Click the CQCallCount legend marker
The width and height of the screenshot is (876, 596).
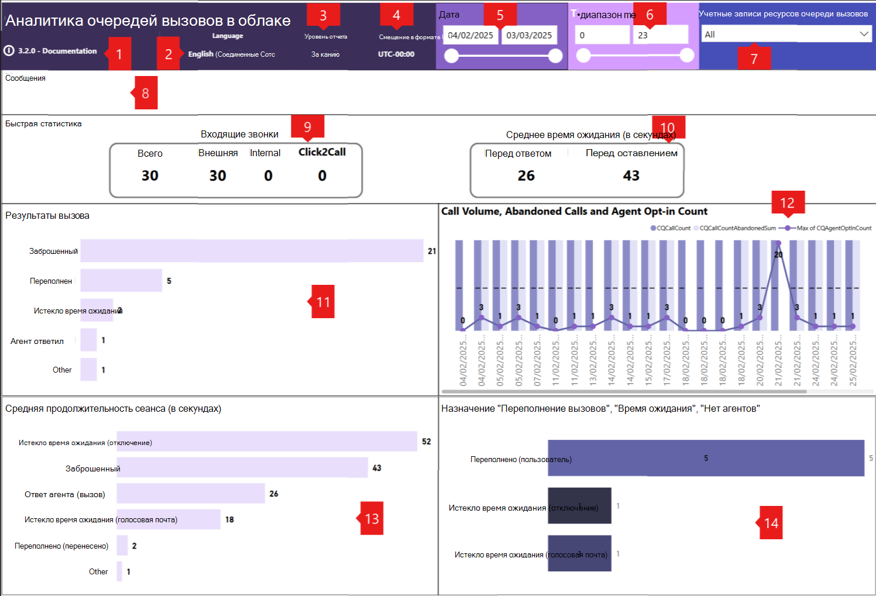pyautogui.click(x=653, y=228)
